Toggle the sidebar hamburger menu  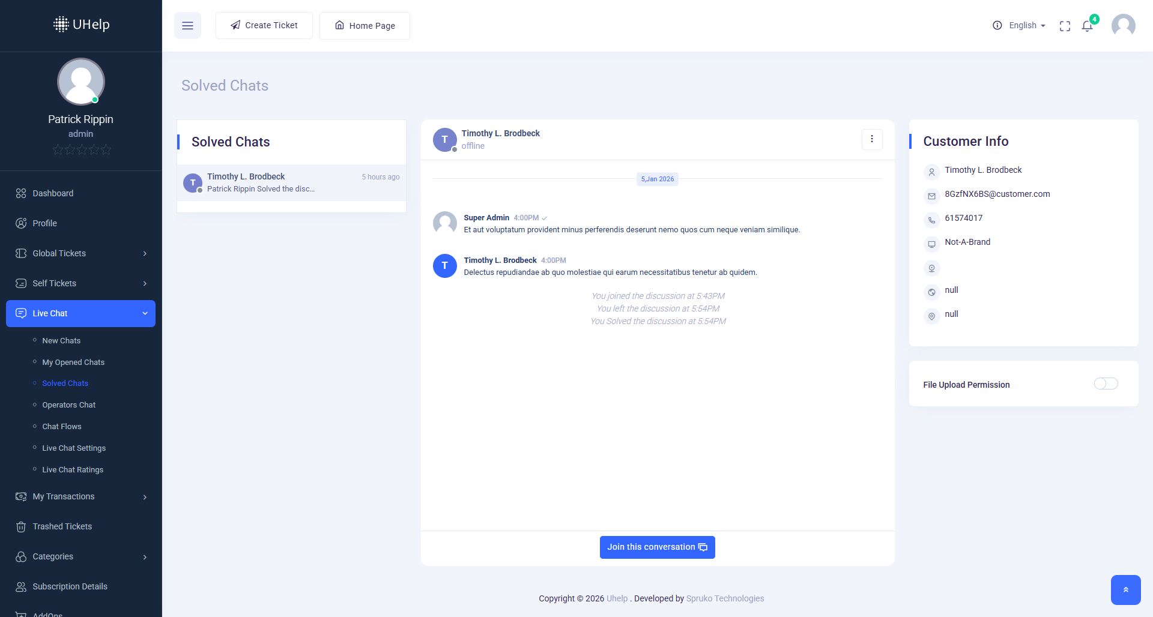click(x=187, y=26)
